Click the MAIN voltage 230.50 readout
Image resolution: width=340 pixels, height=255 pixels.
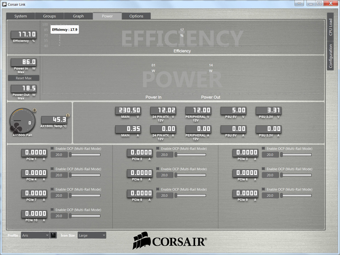[128, 110]
